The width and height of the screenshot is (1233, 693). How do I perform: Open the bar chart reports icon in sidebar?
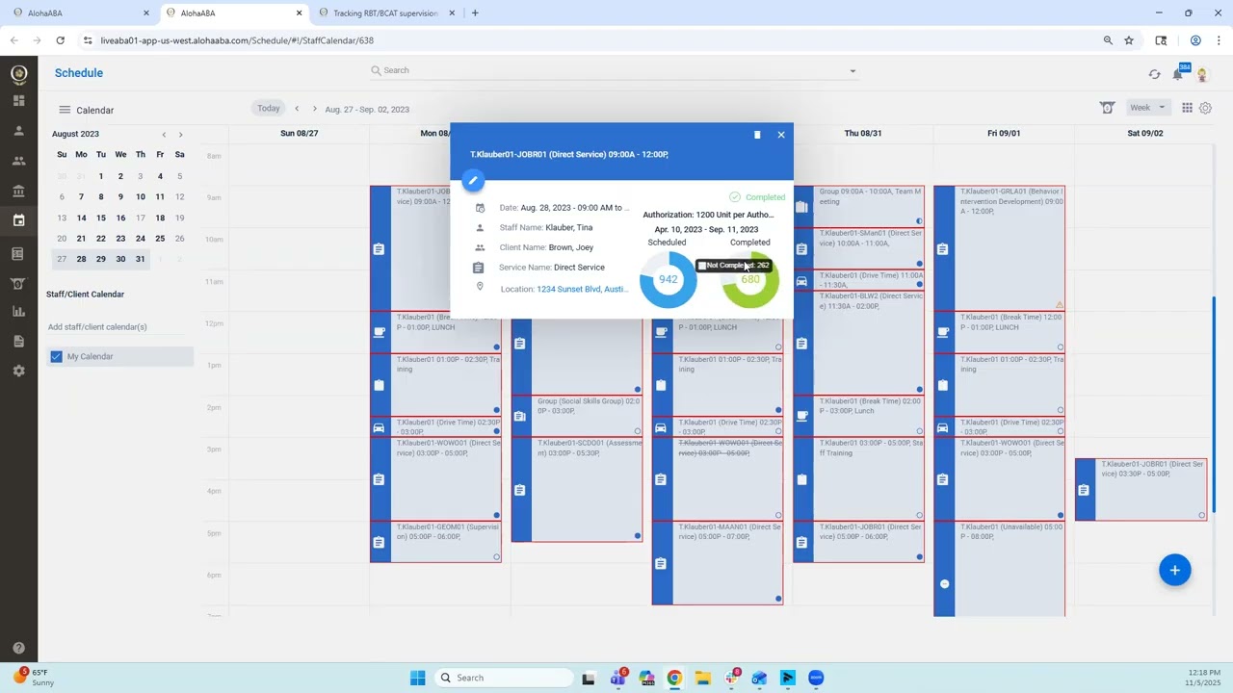[x=18, y=311]
